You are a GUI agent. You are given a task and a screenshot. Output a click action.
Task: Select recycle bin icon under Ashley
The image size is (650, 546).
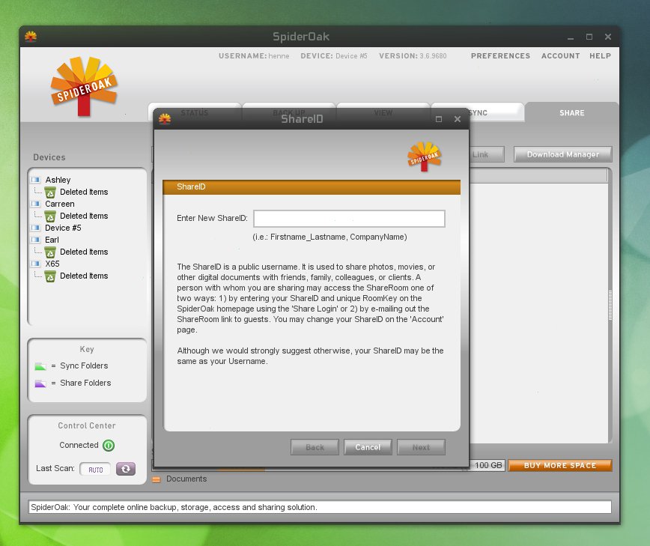click(x=50, y=192)
